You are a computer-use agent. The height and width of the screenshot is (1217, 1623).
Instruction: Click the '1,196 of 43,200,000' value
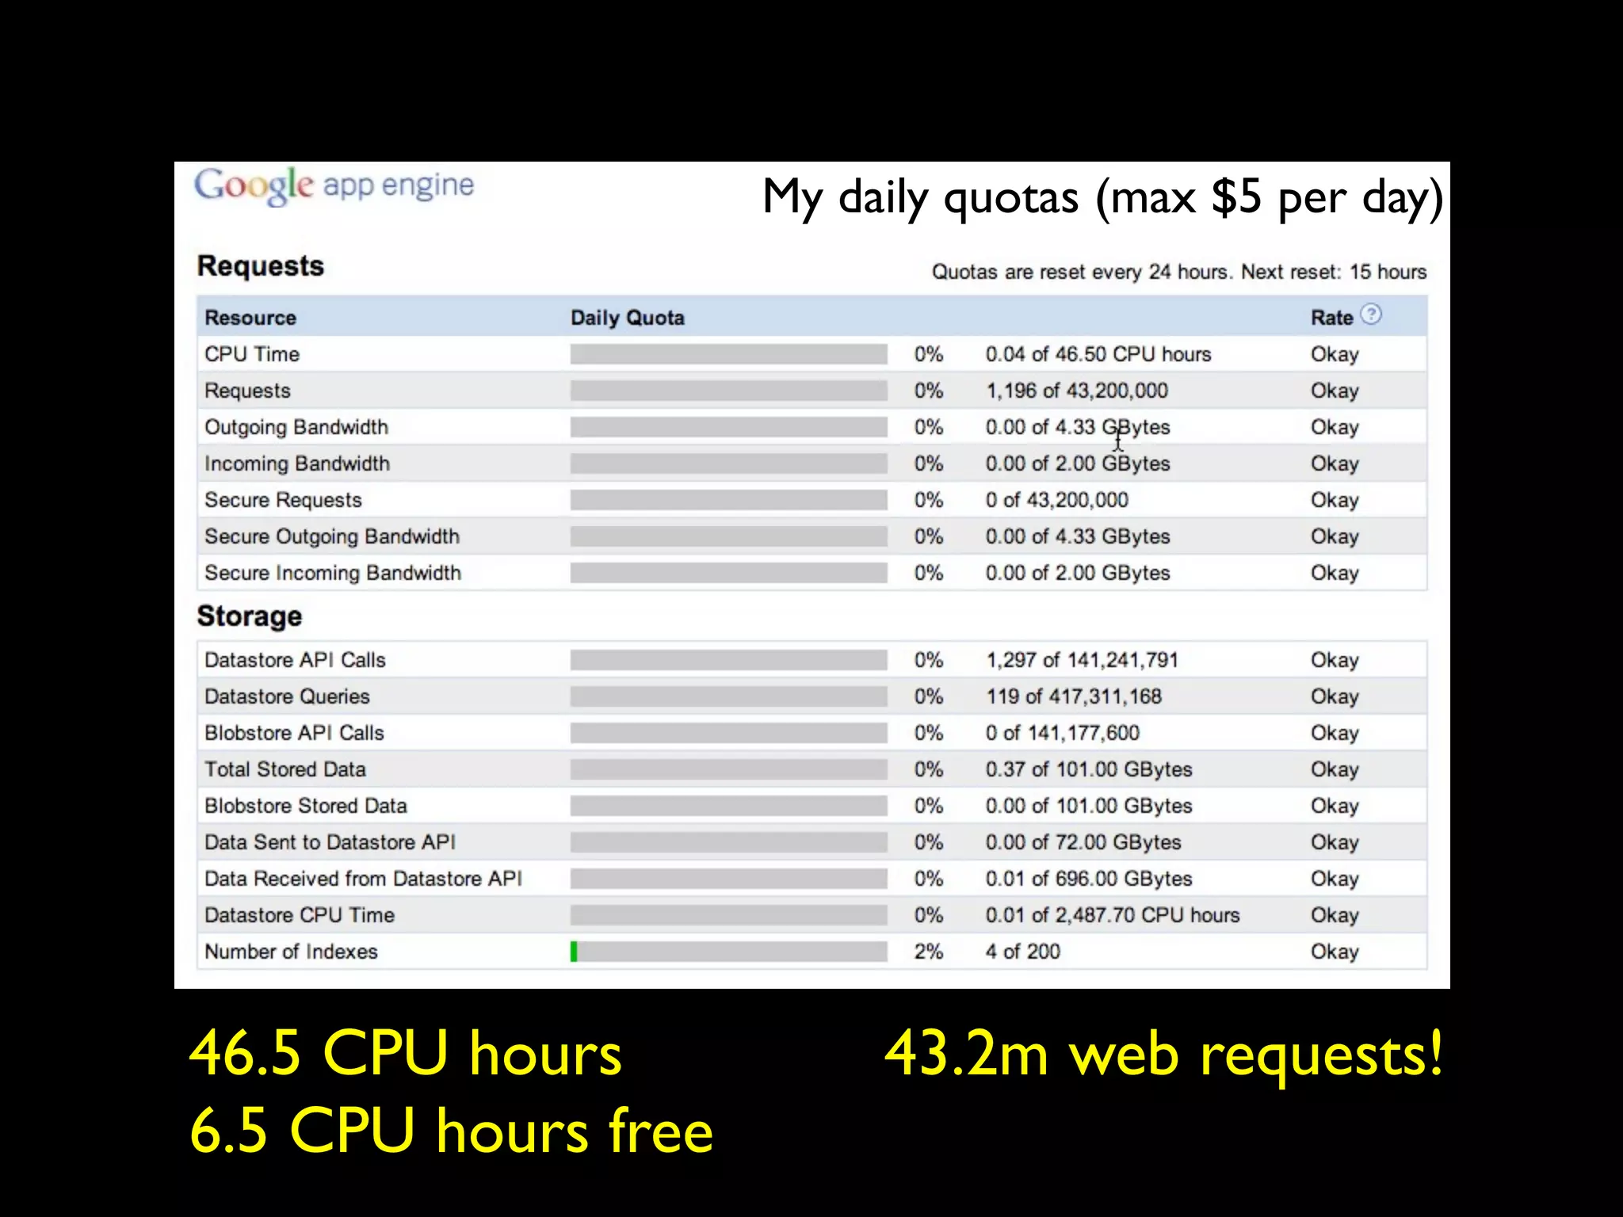point(1077,391)
